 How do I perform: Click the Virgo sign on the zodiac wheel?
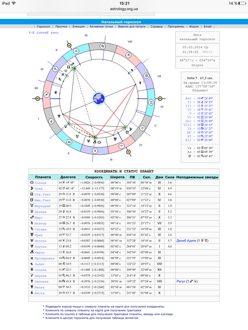tap(102, 46)
